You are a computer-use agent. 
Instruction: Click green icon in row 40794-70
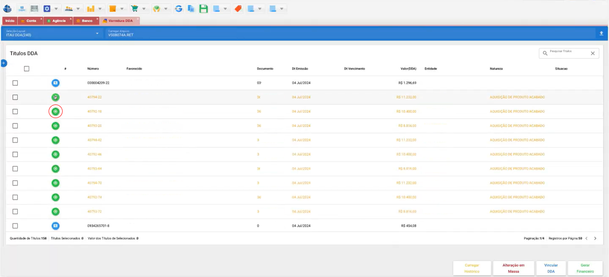pyautogui.click(x=55, y=183)
